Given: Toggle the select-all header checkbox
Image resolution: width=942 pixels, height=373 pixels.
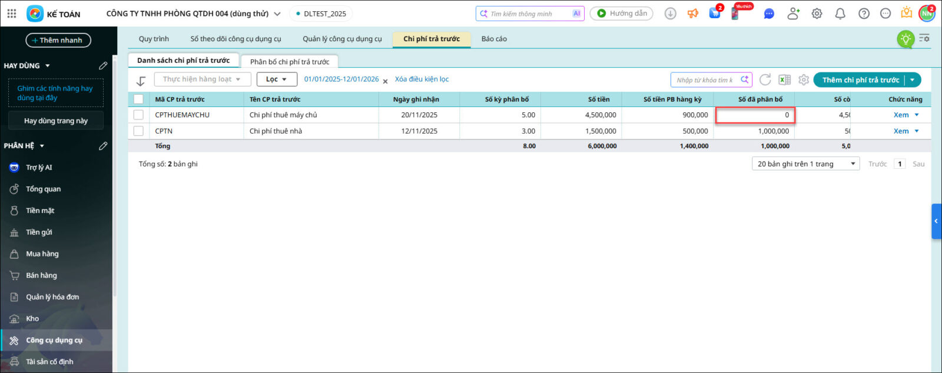Looking at the screenshot, I should click(138, 99).
